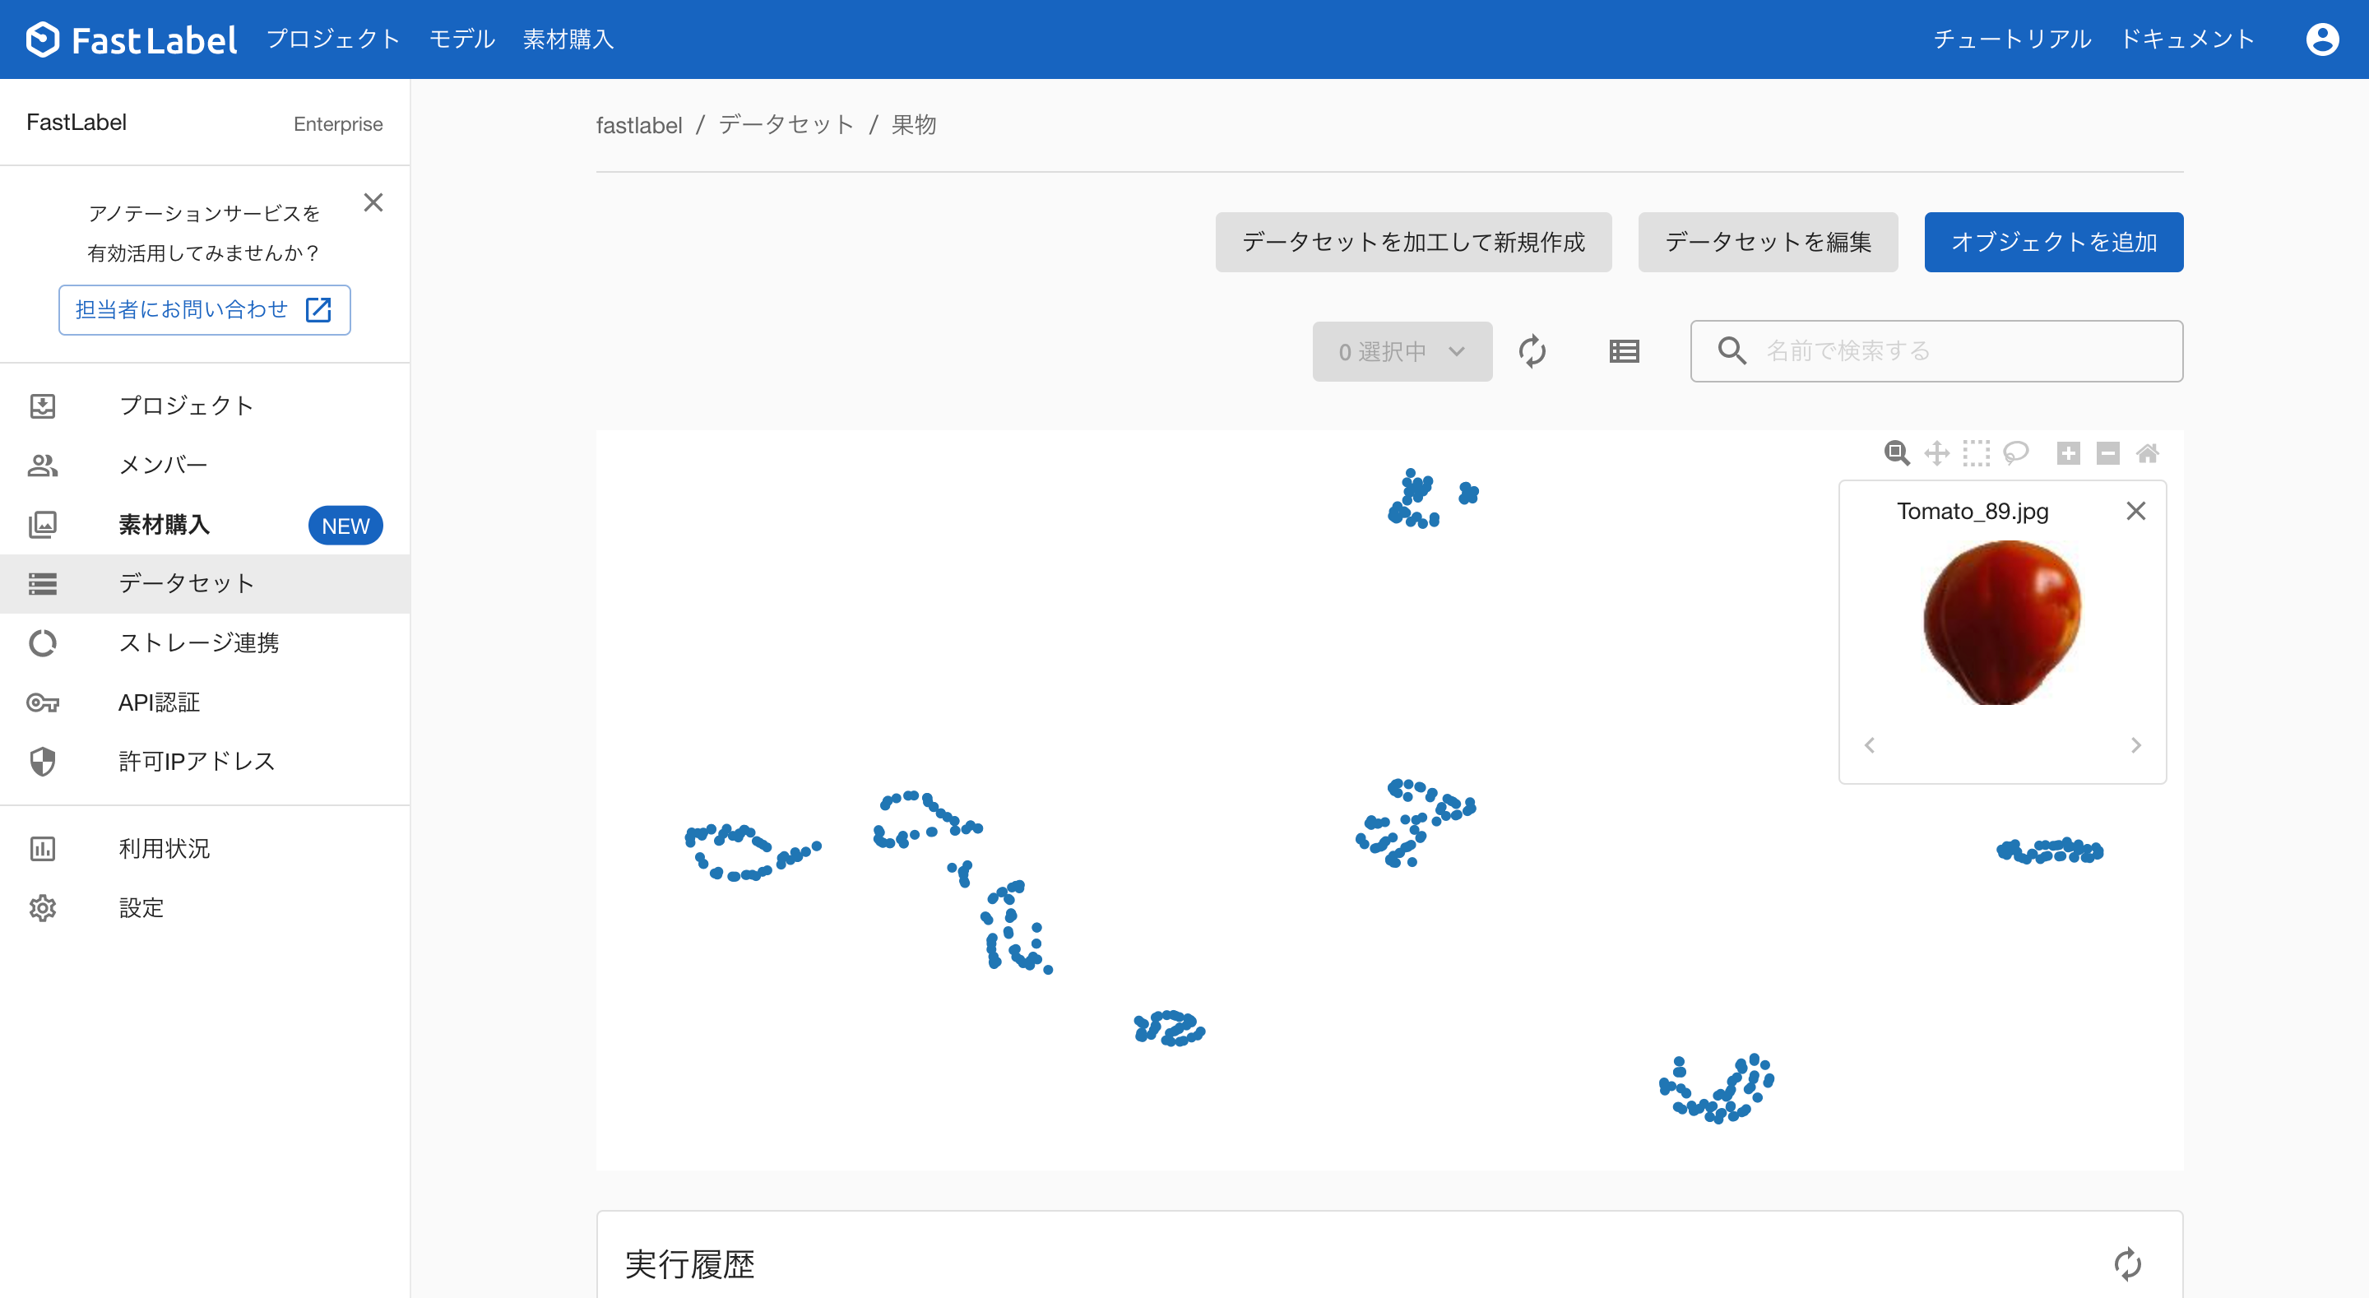Screen dimensions: 2369x1298
Task: Expand the 0 選択中 dropdown
Action: [1402, 351]
